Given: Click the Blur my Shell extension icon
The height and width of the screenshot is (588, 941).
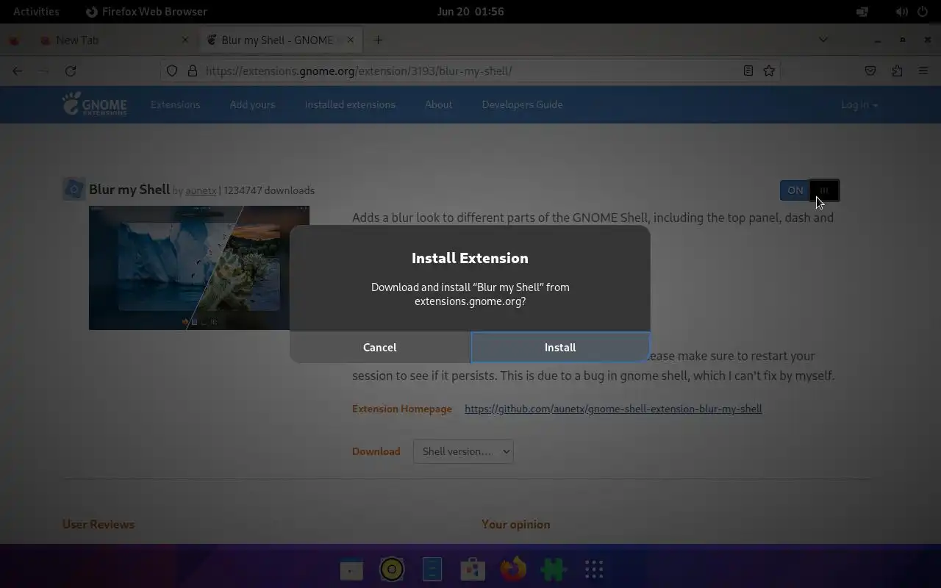Looking at the screenshot, I should click(x=74, y=189).
